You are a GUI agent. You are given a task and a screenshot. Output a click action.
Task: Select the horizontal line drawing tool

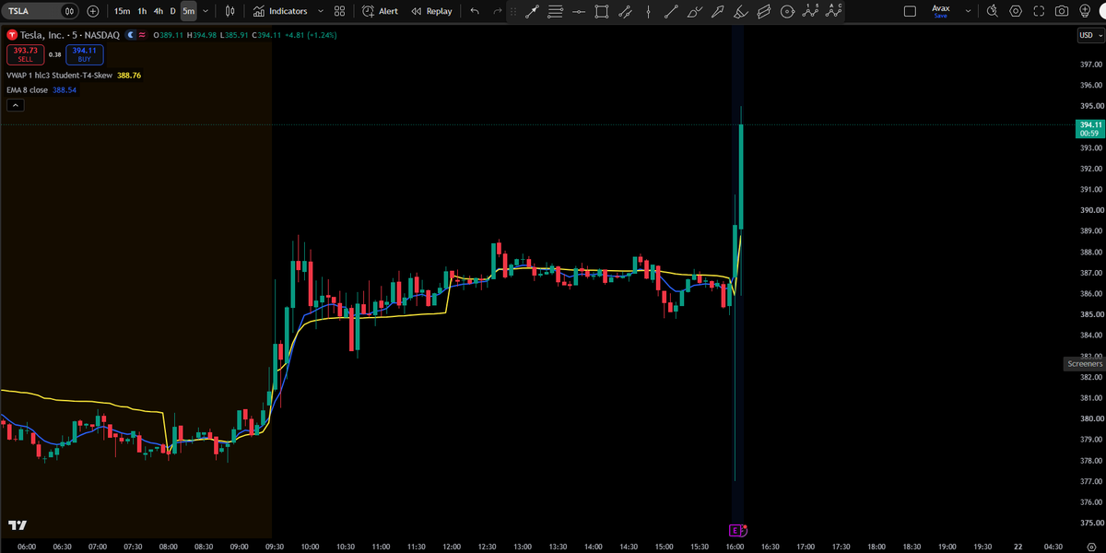click(578, 11)
